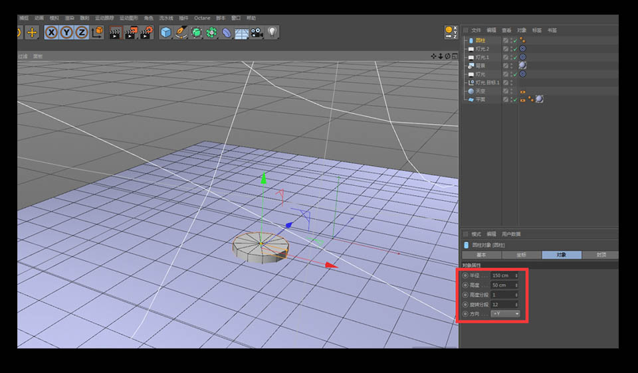Open the 标签 menu in object manager
The width and height of the screenshot is (638, 373).
[537, 30]
